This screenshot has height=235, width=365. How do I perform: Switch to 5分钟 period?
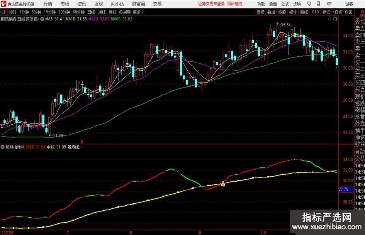pos(36,12)
